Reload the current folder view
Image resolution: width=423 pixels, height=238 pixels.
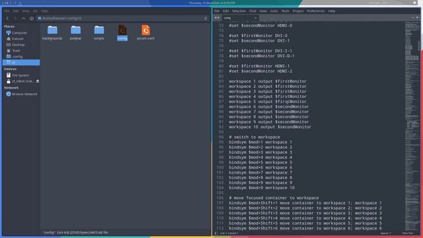tap(206, 19)
